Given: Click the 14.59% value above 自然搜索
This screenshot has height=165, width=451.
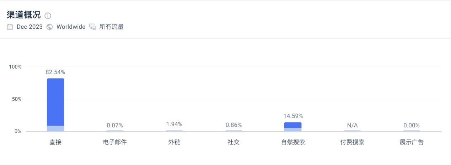Looking at the screenshot, I should coord(293,116).
